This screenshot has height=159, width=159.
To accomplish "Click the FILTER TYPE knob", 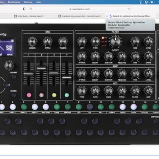I will (x=95, y=41).
